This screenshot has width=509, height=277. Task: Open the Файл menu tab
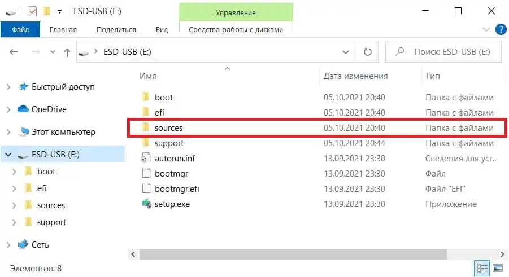click(20, 29)
